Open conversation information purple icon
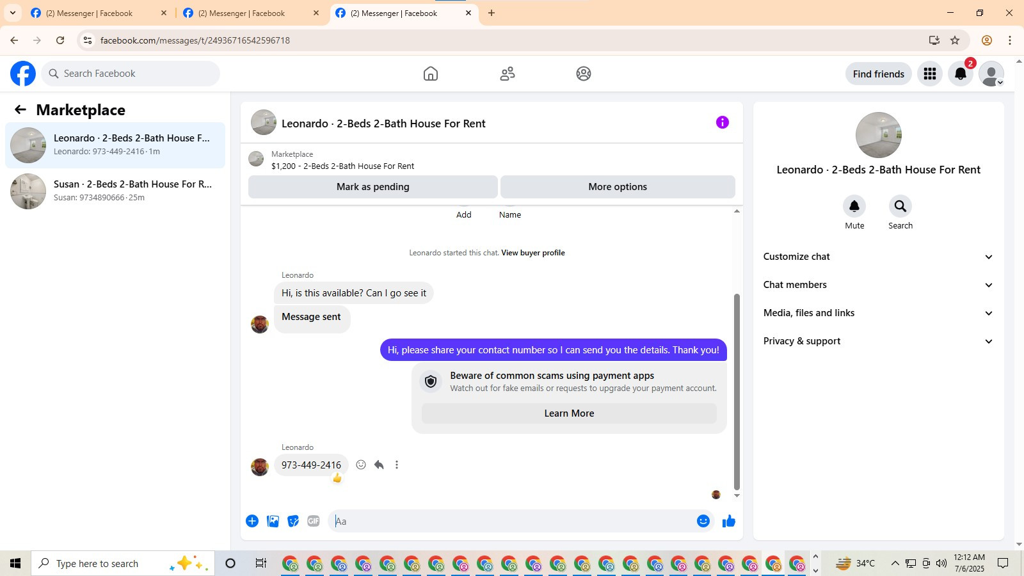This screenshot has width=1024, height=576. click(723, 122)
